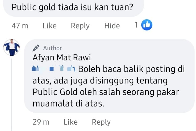Click the "atas, ada juga disinggung" line

click(100, 81)
